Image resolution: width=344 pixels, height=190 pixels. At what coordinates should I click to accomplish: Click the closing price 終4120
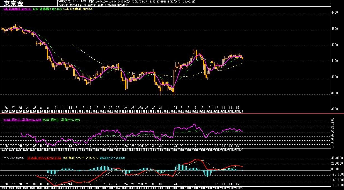pyautogui.click(x=111, y=5)
